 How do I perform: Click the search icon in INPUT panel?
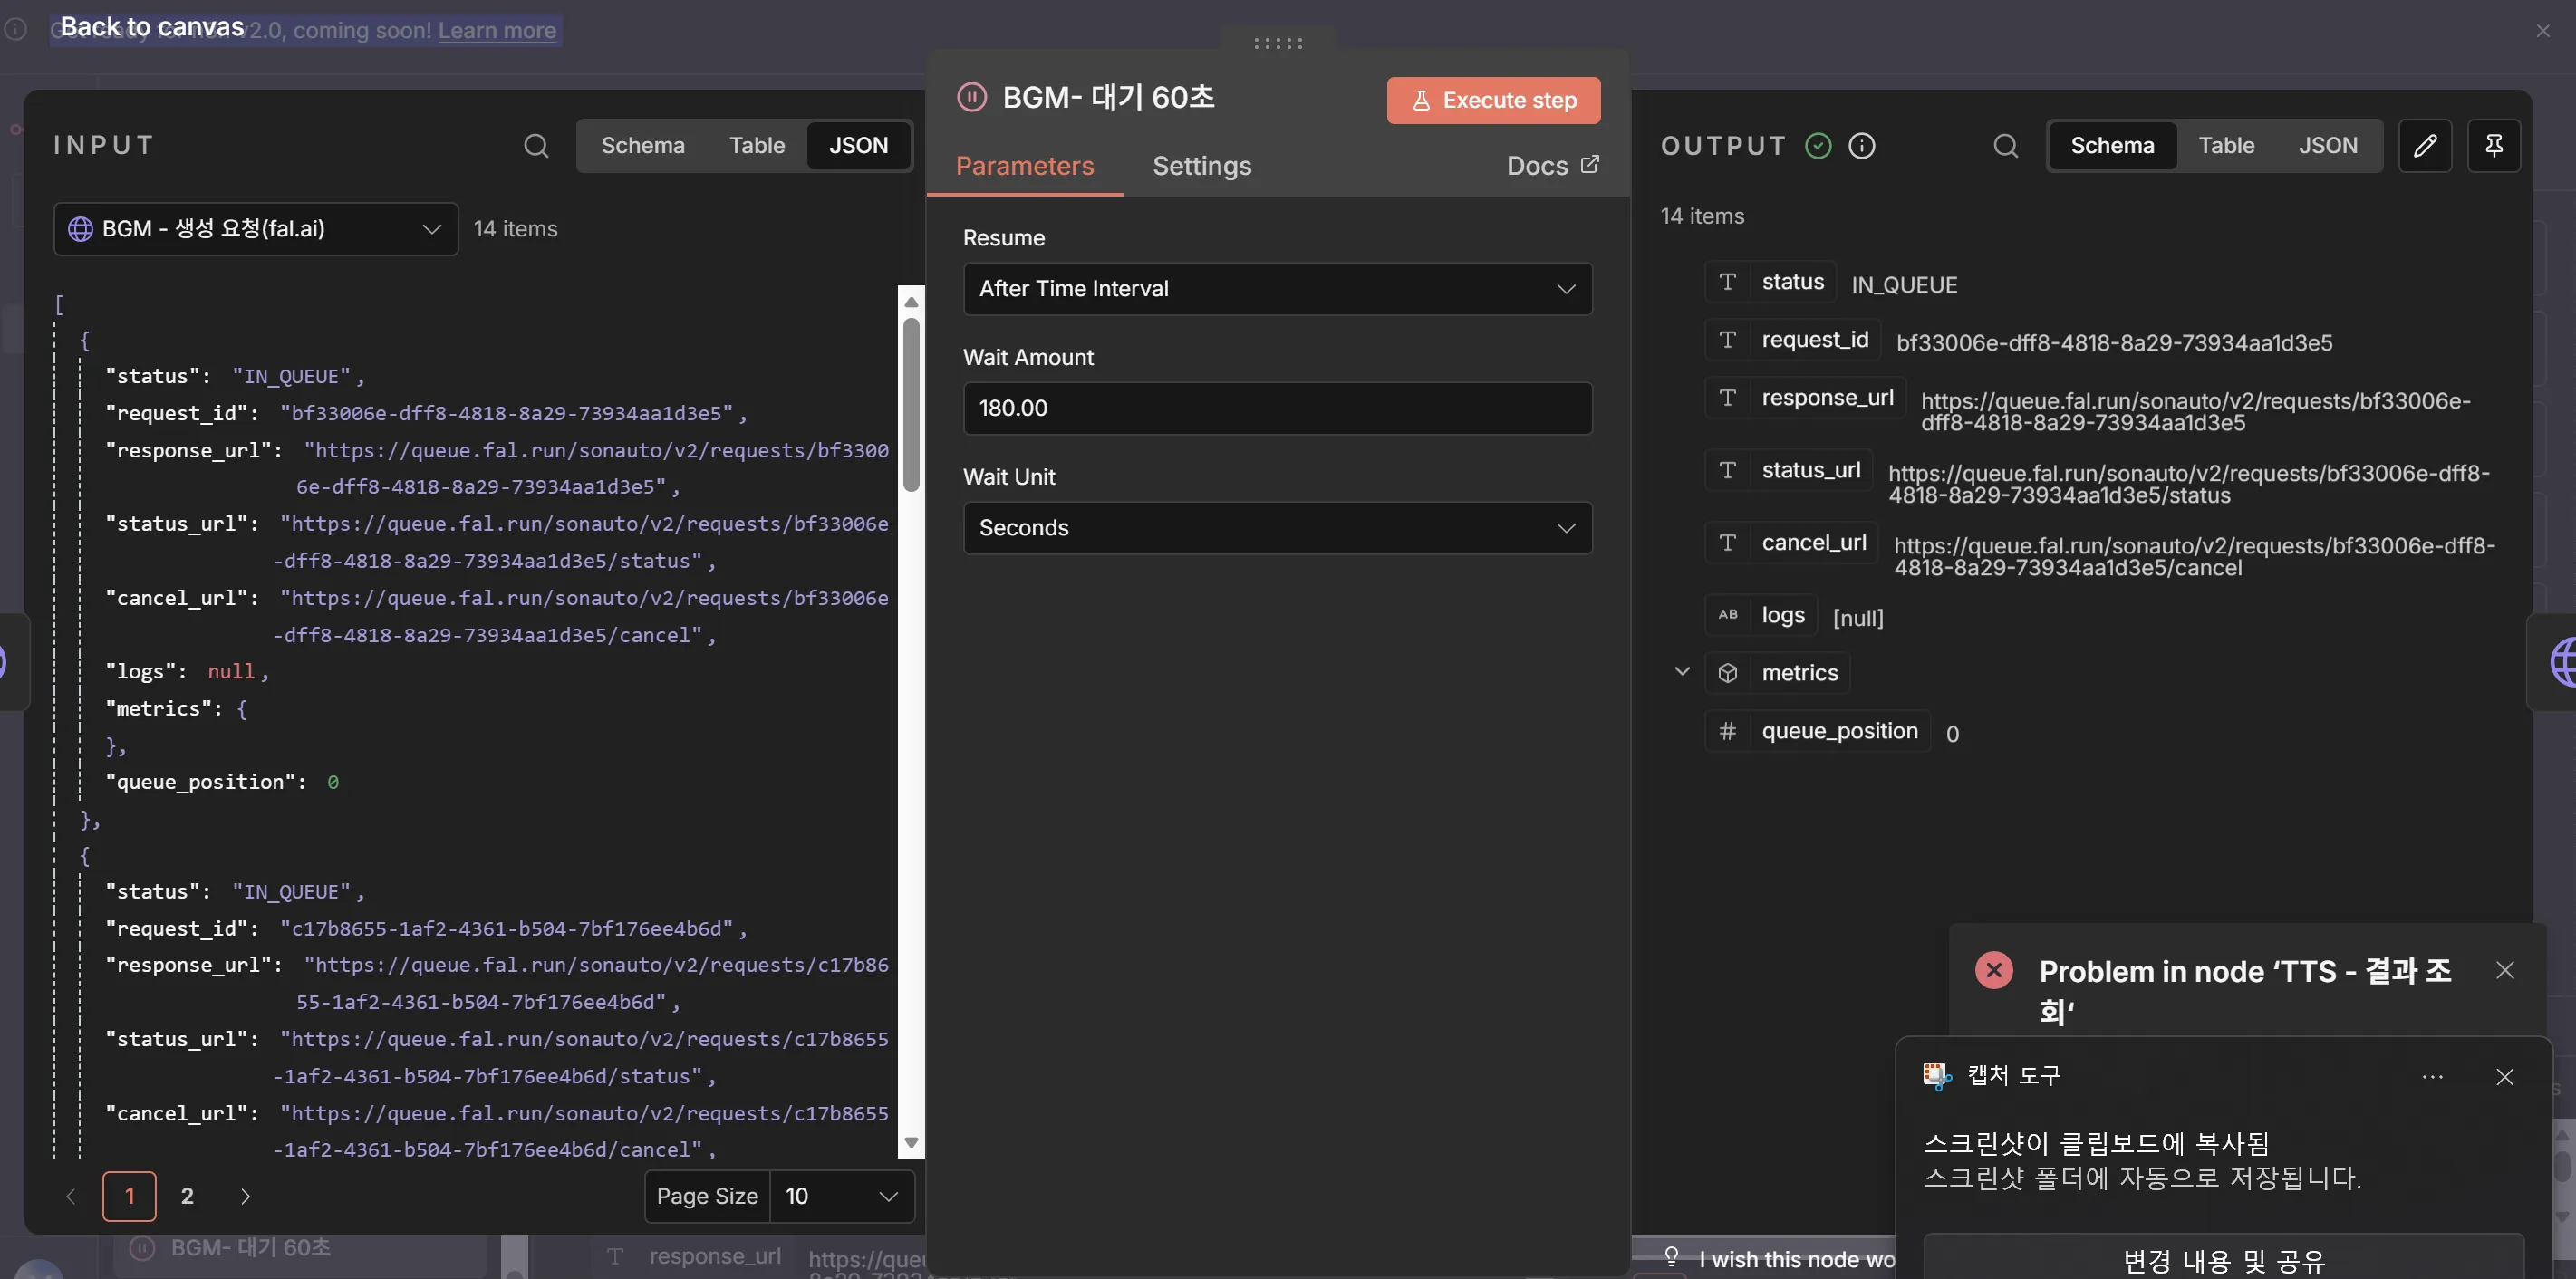click(x=536, y=146)
